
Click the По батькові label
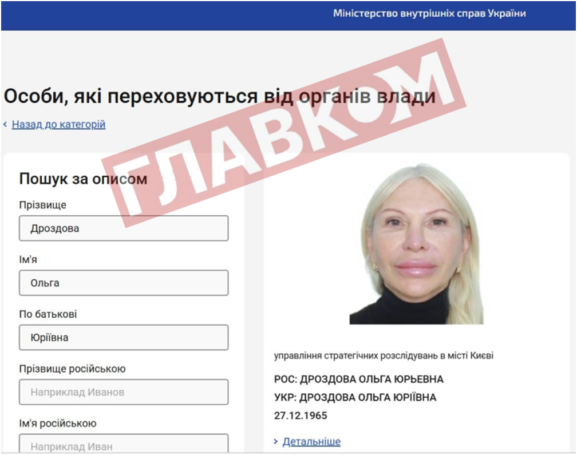(48, 314)
